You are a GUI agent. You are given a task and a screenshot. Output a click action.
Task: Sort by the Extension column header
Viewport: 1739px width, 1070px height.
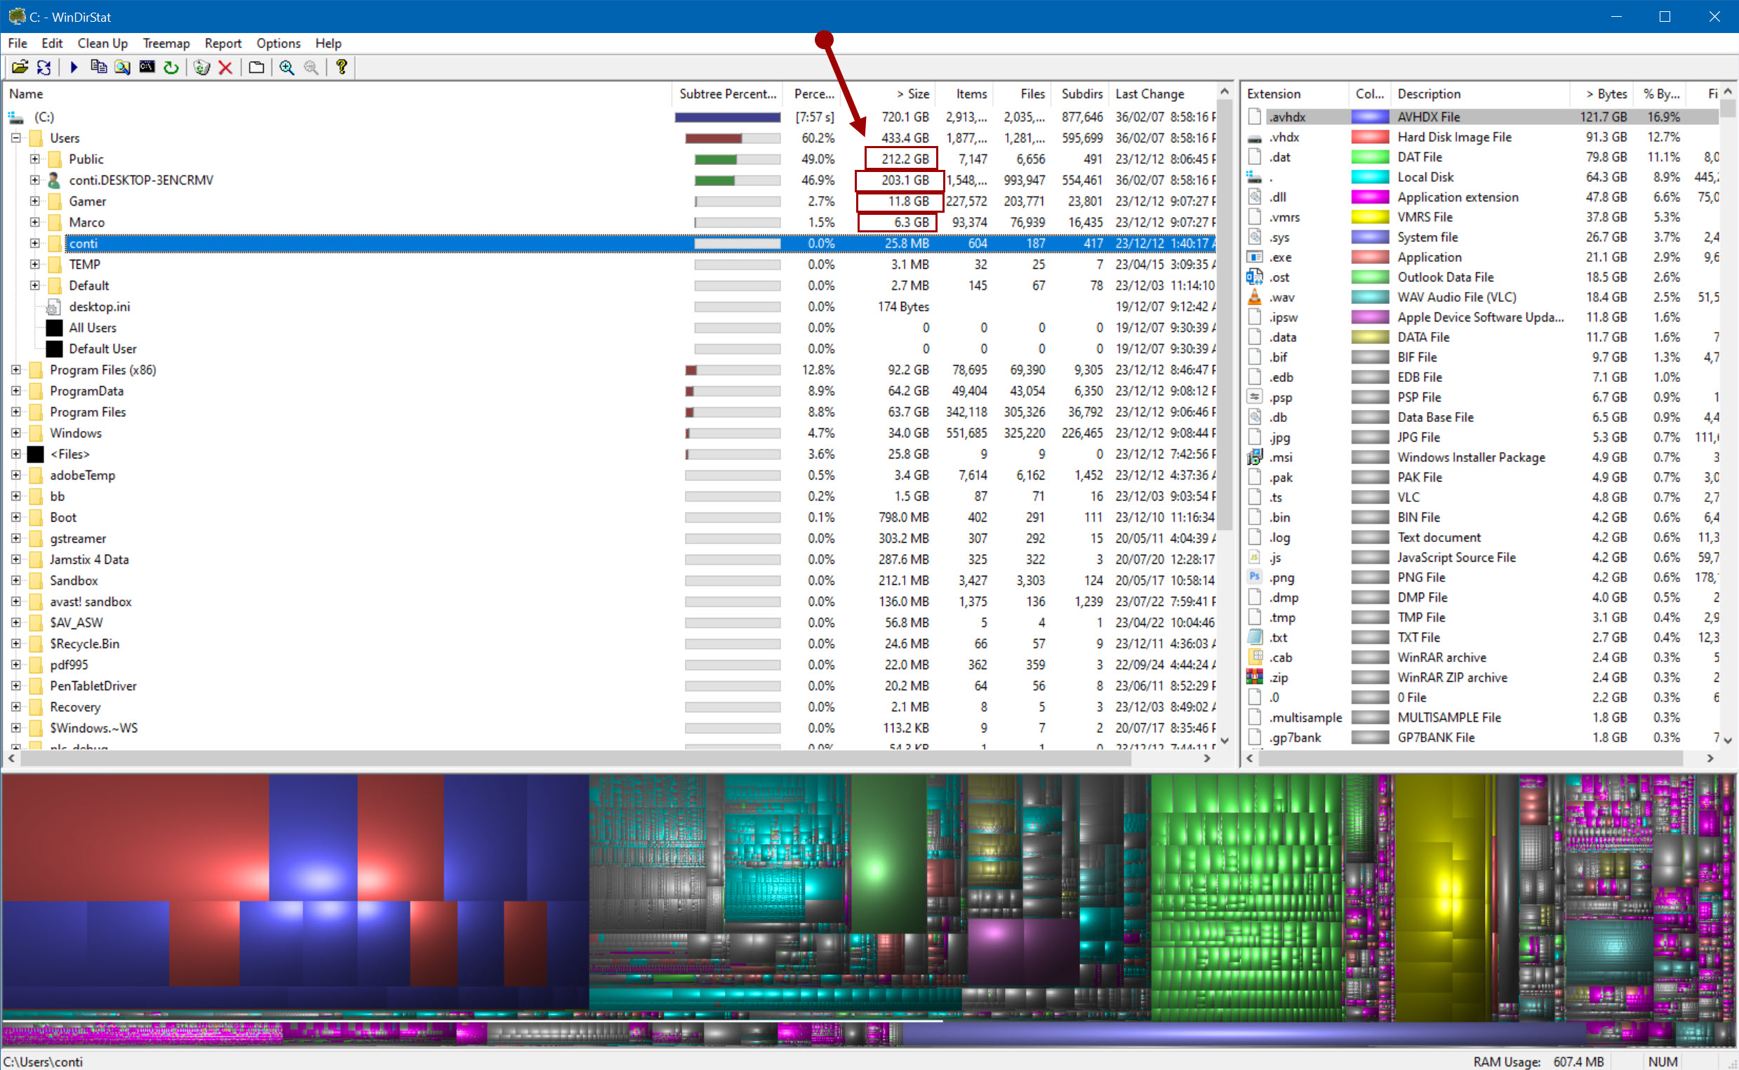1295,93
